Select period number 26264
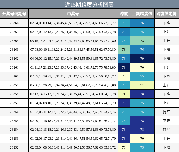 coord(14,41)
